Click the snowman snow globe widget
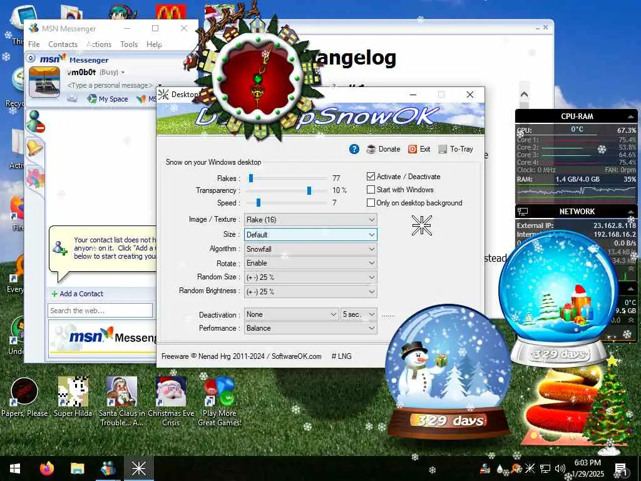Screen dimensions: 641x481 coord(448,372)
